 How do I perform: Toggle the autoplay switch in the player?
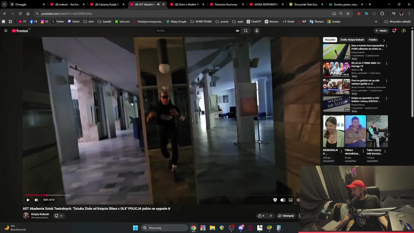pyautogui.click(x=283, y=200)
